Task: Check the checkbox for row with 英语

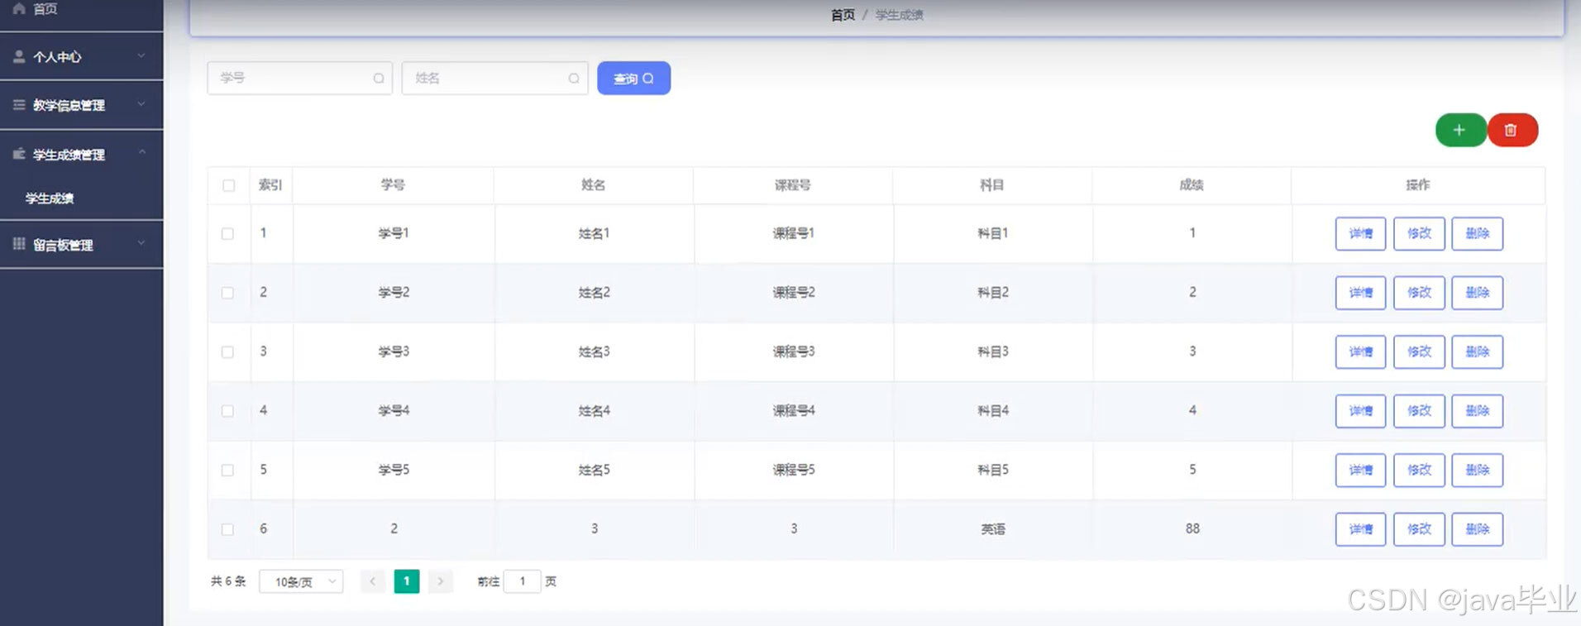Action: [x=227, y=529]
